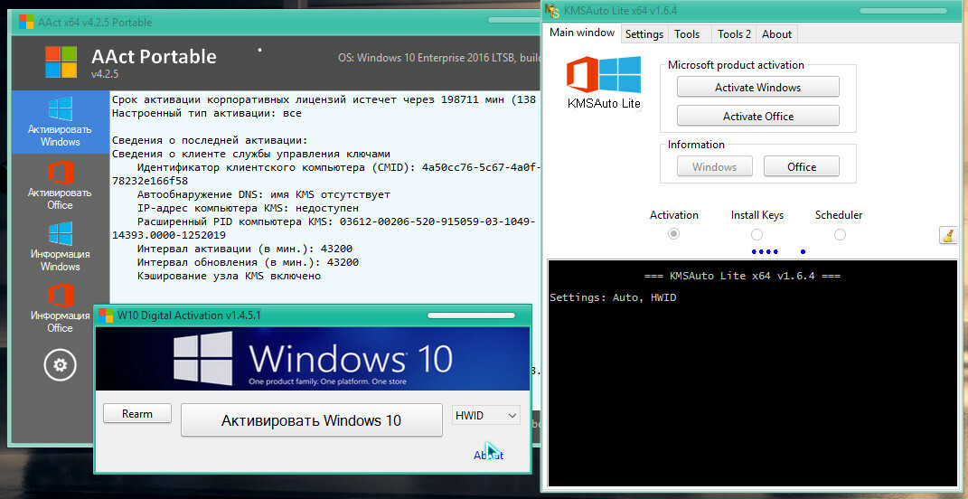Click the CMID line in AAct log

[340, 167]
